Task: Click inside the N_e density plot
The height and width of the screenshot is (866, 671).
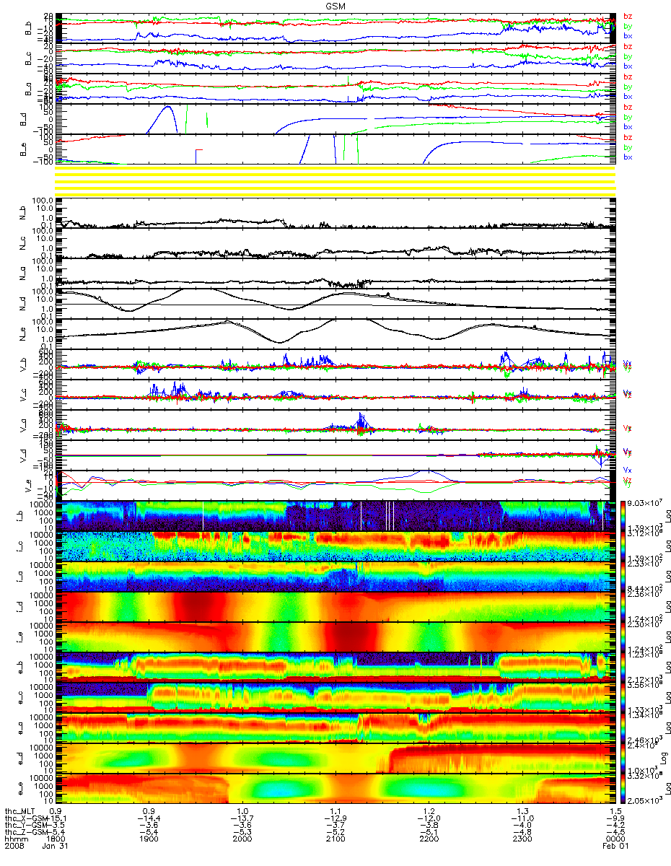Action: 334,333
